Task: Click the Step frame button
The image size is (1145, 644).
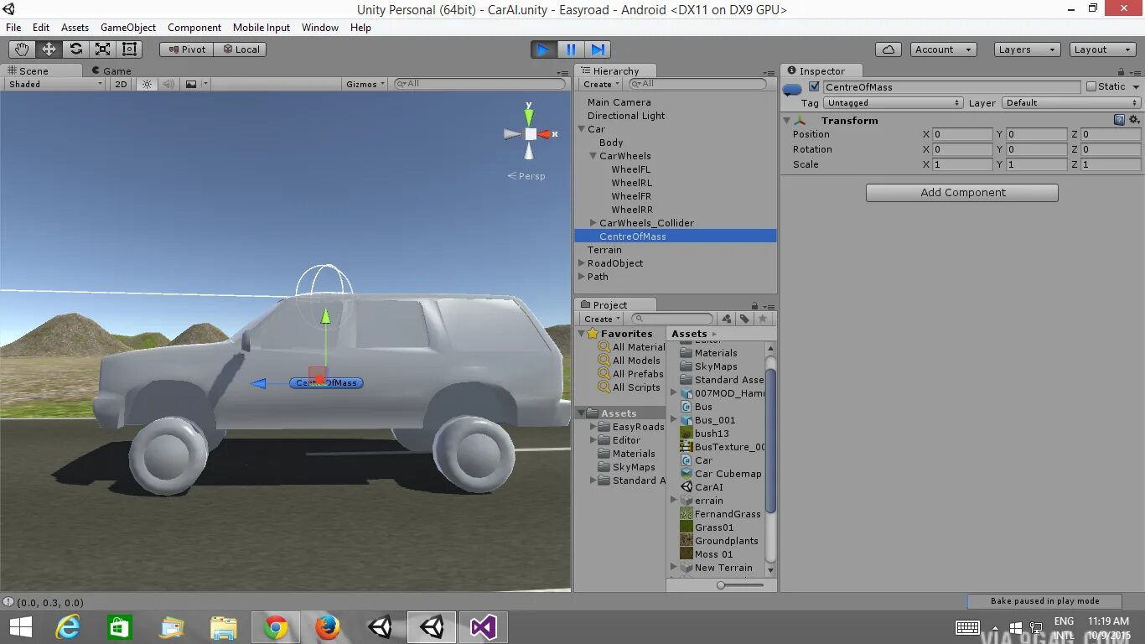Action: click(x=598, y=49)
